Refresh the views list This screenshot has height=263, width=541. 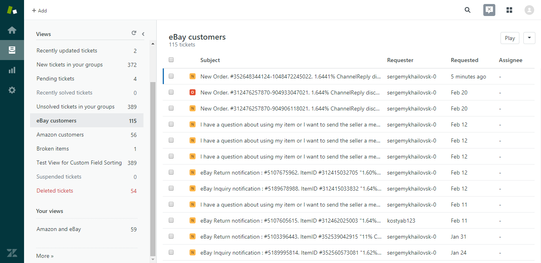click(x=134, y=33)
